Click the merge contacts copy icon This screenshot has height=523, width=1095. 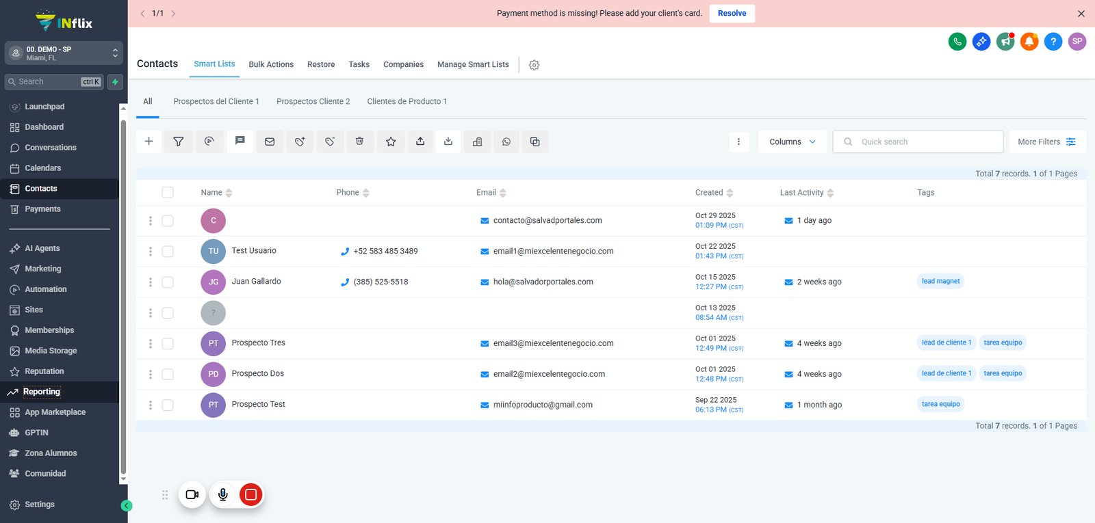[535, 142]
